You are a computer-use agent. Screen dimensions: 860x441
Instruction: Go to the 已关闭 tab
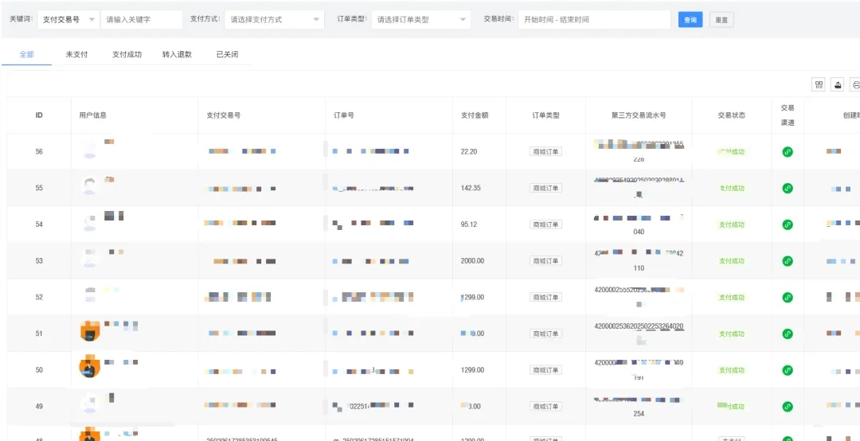[x=227, y=54]
